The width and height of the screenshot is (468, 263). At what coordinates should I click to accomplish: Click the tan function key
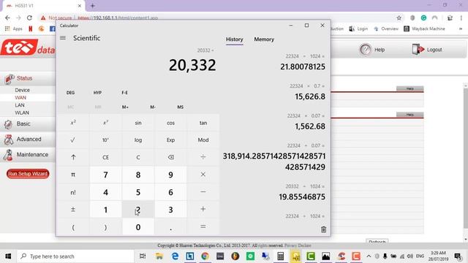(x=203, y=123)
